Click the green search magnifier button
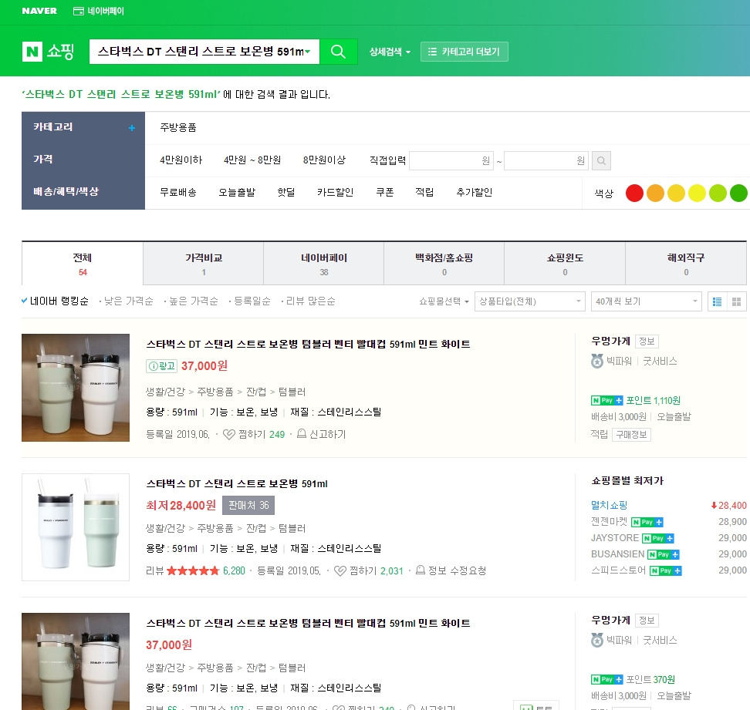750x710 pixels. click(338, 52)
